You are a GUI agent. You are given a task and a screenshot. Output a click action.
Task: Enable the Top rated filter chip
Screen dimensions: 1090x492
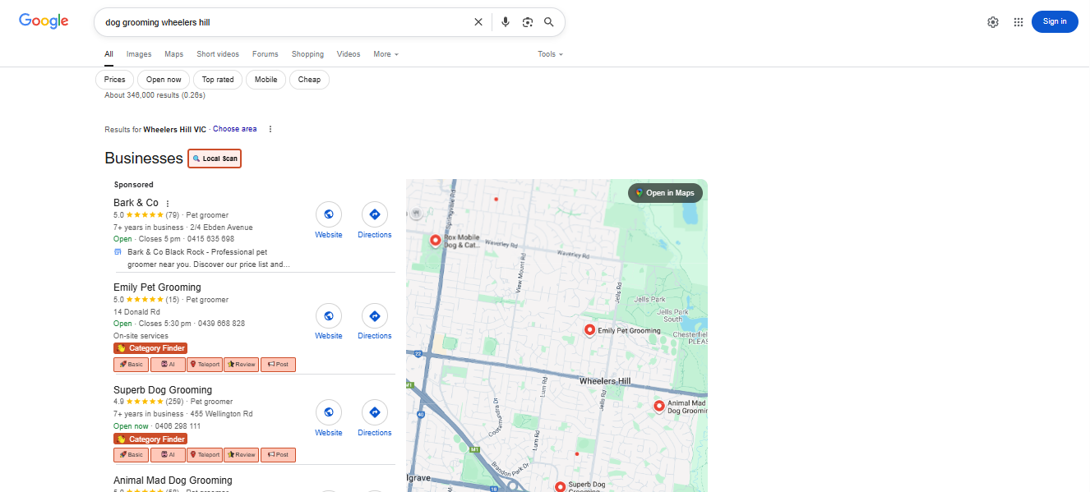[x=218, y=80]
